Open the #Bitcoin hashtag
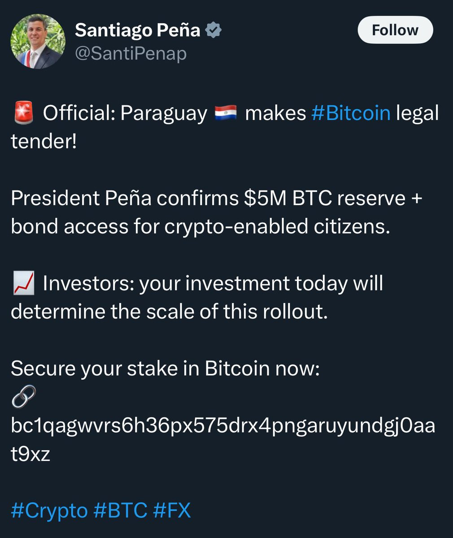This screenshot has height=538, width=453. 351,113
